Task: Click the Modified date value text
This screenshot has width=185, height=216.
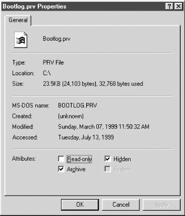Action: point(104,127)
